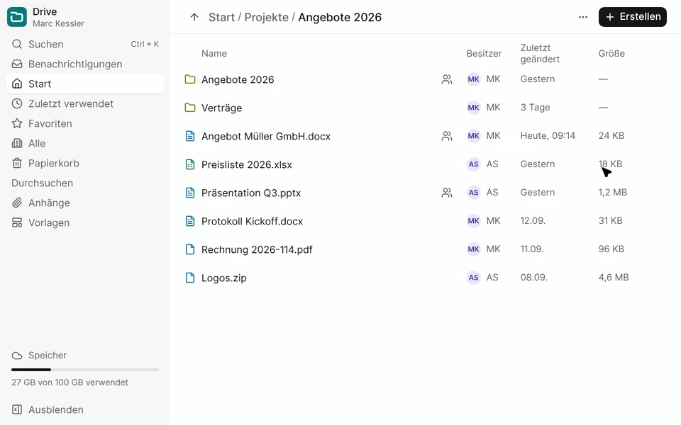Click the Speicher storage label

(x=48, y=355)
